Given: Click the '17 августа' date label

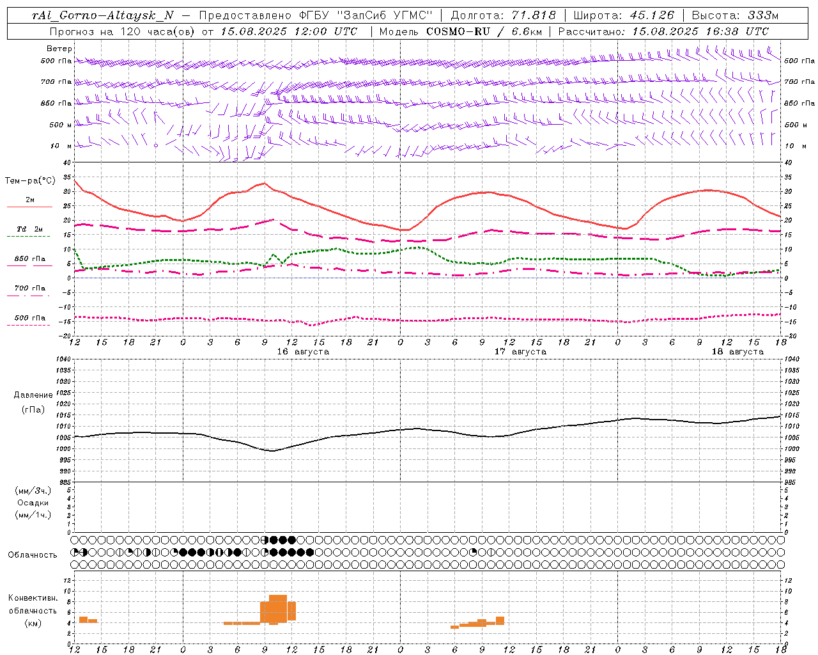Looking at the screenshot, I should click(x=520, y=352).
